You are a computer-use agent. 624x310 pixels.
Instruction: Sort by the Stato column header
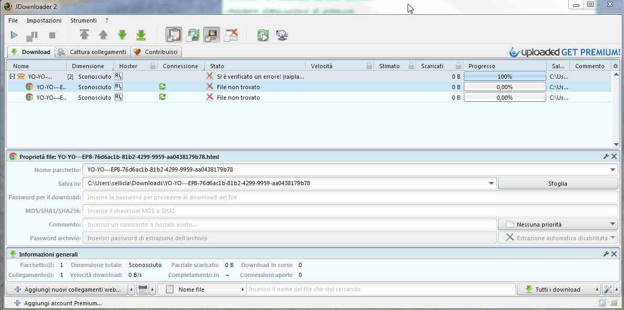[255, 66]
